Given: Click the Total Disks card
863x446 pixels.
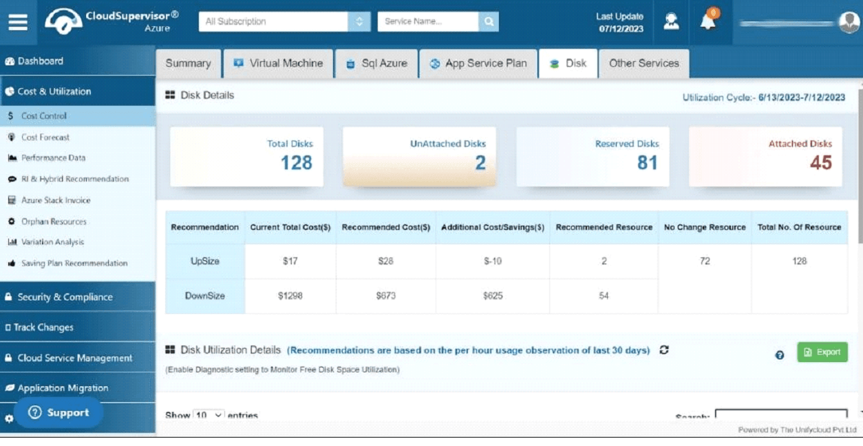Looking at the screenshot, I should (246, 156).
